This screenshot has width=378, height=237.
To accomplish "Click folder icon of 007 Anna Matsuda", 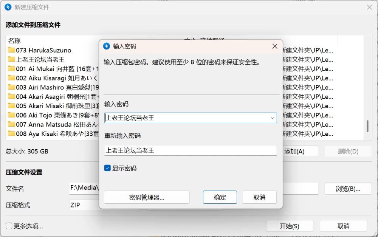I will pos(11,124).
